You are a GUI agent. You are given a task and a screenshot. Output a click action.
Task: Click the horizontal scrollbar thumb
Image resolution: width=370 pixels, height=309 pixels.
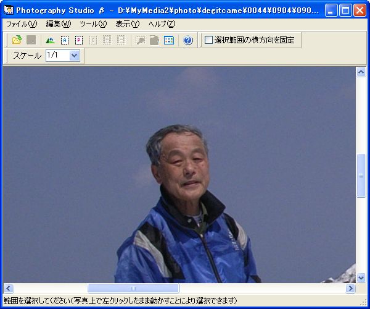(x=133, y=289)
